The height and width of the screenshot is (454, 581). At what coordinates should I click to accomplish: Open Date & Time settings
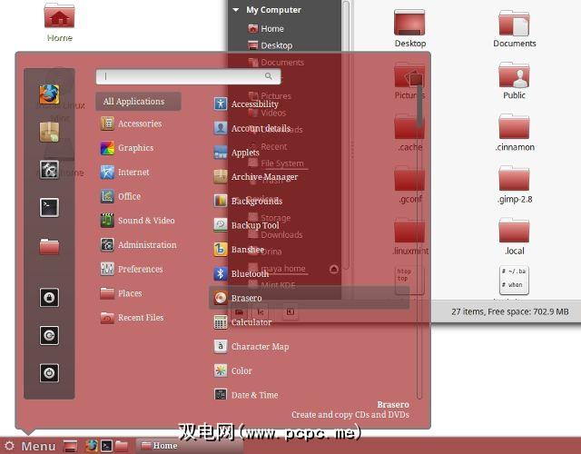[x=246, y=395]
